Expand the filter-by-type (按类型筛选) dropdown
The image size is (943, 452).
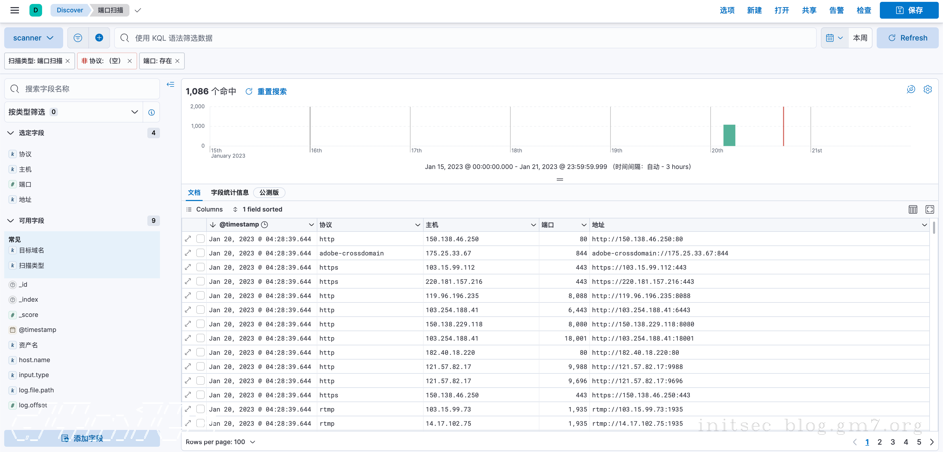pyautogui.click(x=73, y=112)
